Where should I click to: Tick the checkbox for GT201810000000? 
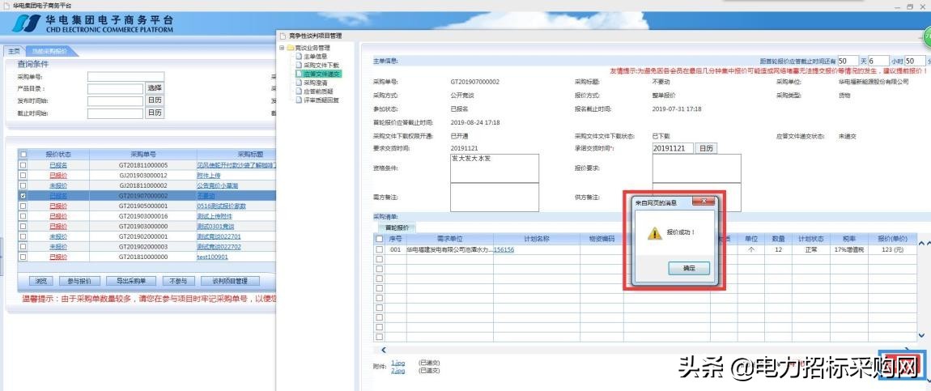[23, 257]
